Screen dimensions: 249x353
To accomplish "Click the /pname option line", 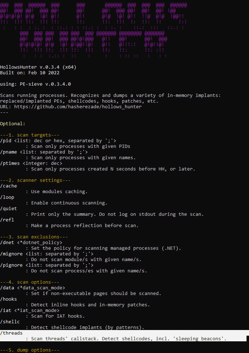I will pyautogui.click(x=44, y=152).
